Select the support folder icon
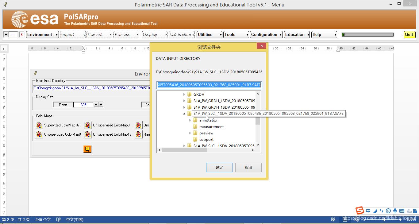 point(195,140)
